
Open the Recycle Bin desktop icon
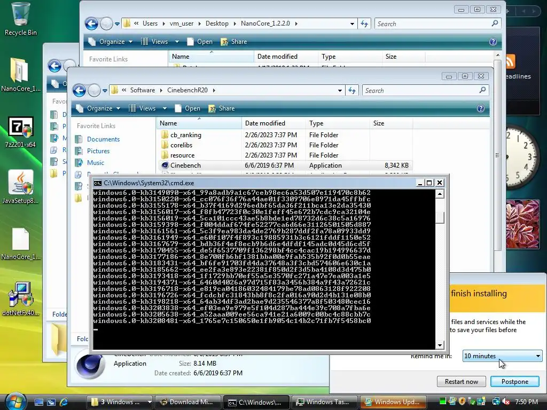[20, 19]
